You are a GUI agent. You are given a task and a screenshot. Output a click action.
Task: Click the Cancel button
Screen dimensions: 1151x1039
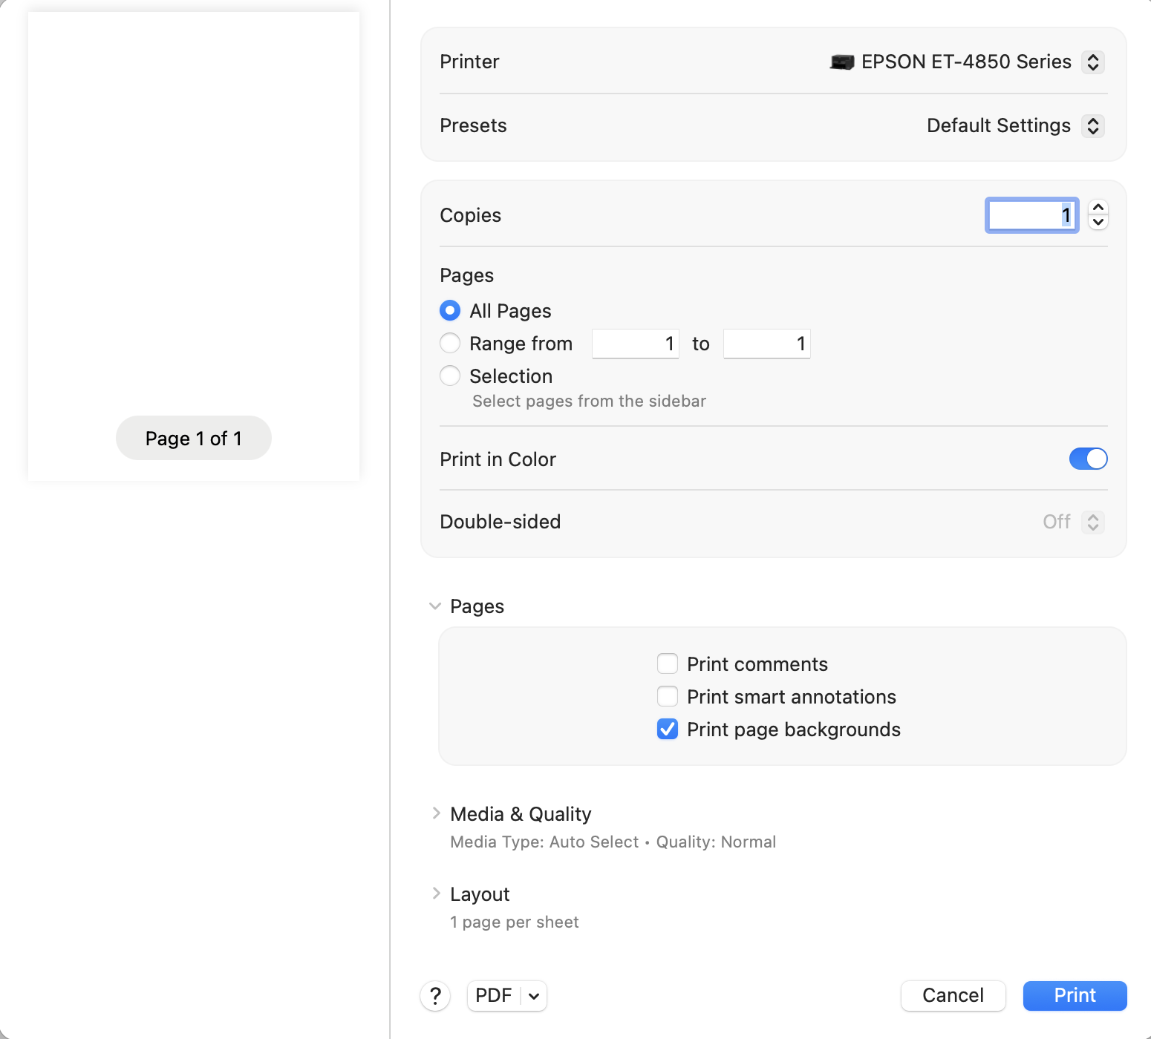(953, 996)
